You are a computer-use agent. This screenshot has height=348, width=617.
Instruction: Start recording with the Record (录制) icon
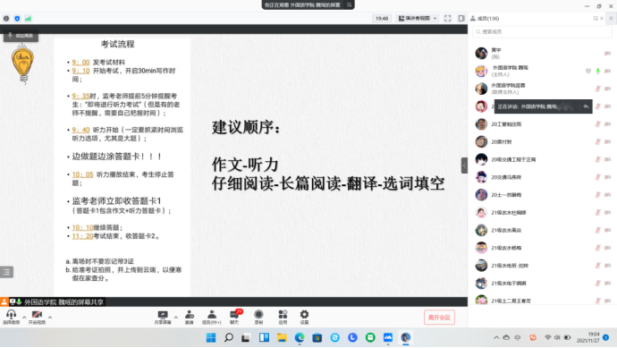(258, 318)
